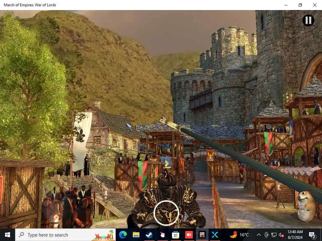Viewport: 322px width, 241px height.
Task: Open the teal X app on taskbar
Action: pos(215,235)
